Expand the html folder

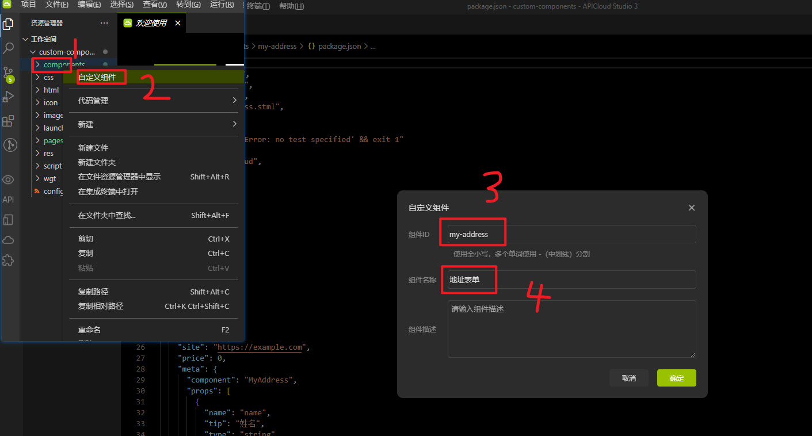click(x=37, y=90)
